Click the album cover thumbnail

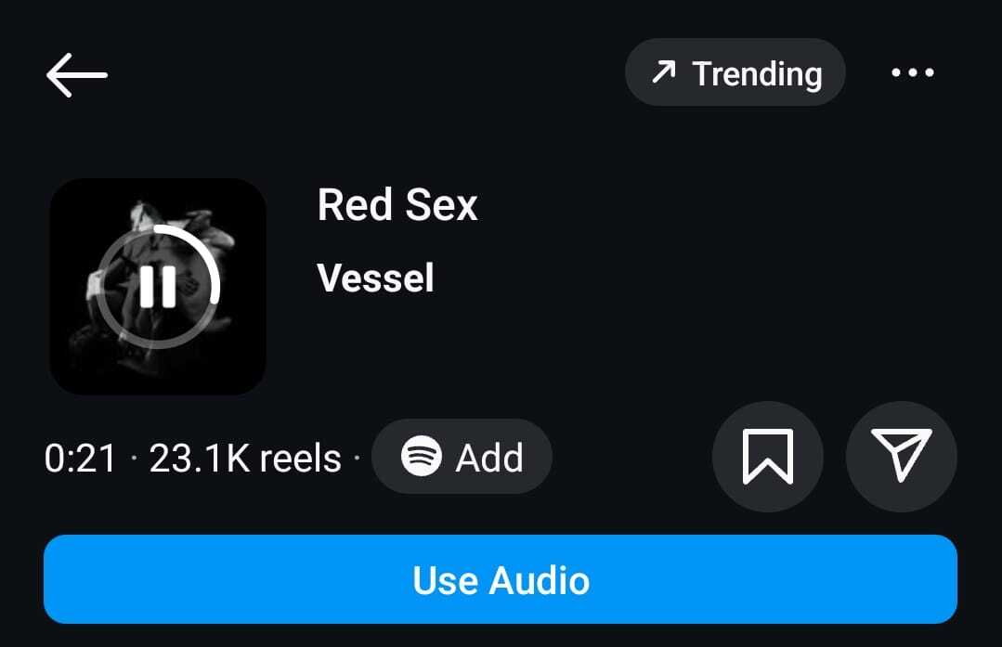point(158,286)
